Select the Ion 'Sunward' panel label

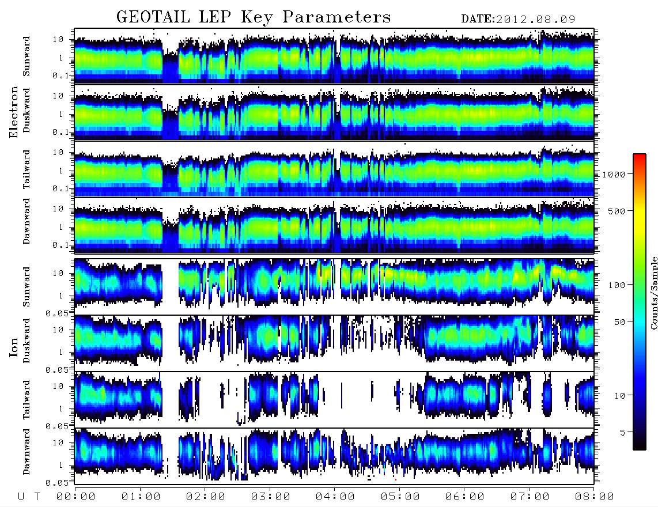click(27, 286)
